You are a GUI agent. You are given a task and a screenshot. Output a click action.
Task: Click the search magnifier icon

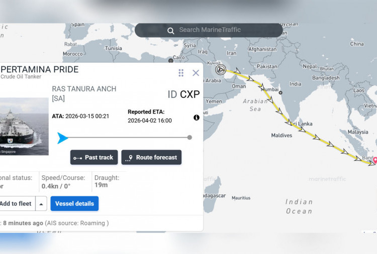click(171, 31)
